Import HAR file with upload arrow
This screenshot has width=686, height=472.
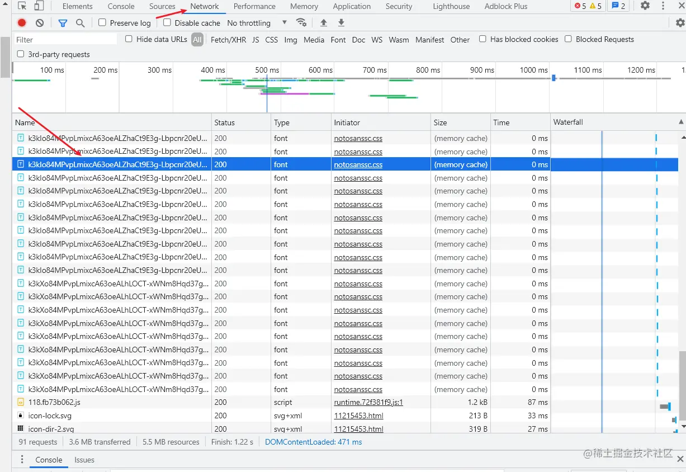click(324, 23)
